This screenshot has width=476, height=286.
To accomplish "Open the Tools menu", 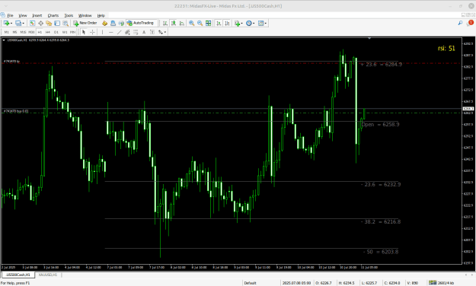I will (x=69, y=15).
